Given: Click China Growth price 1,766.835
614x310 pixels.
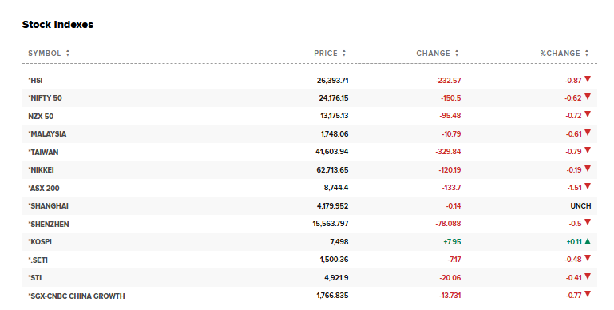Looking at the screenshot, I should [332, 296].
